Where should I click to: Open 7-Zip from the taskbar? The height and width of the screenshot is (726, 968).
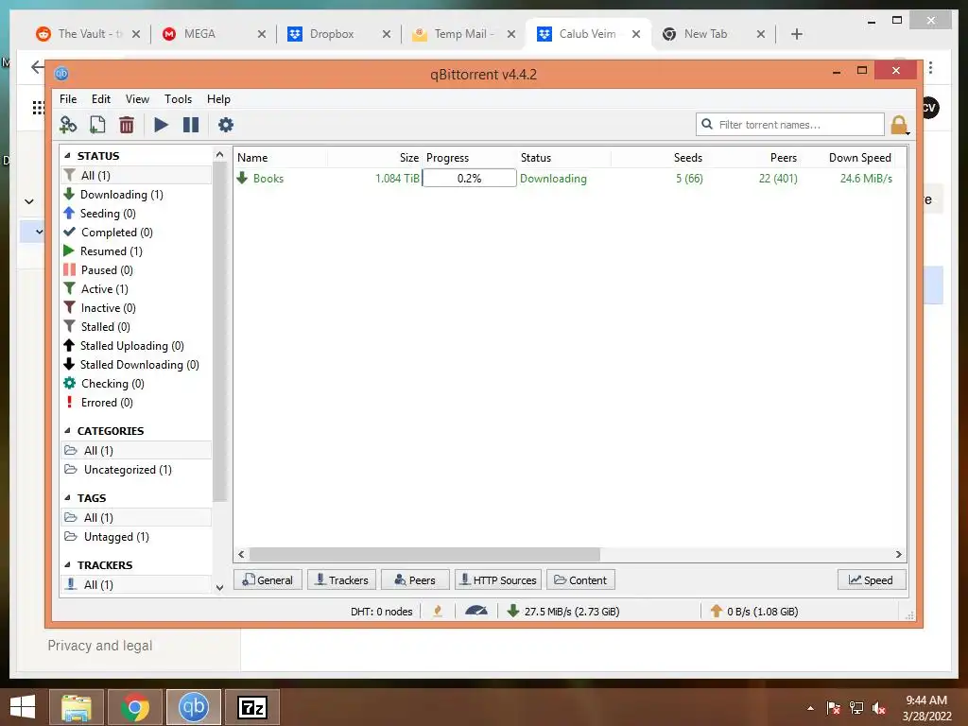tap(251, 707)
